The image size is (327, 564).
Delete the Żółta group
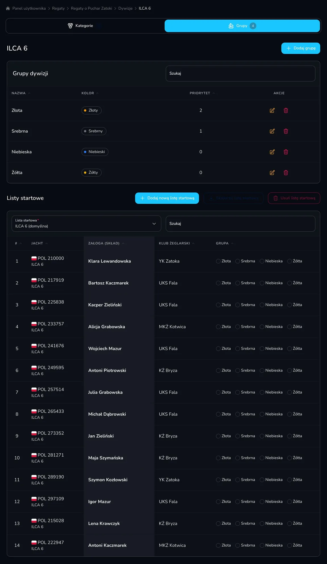coord(286,173)
